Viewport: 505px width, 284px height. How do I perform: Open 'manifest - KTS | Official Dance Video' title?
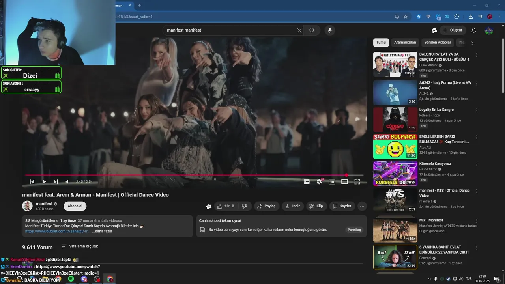(444, 193)
